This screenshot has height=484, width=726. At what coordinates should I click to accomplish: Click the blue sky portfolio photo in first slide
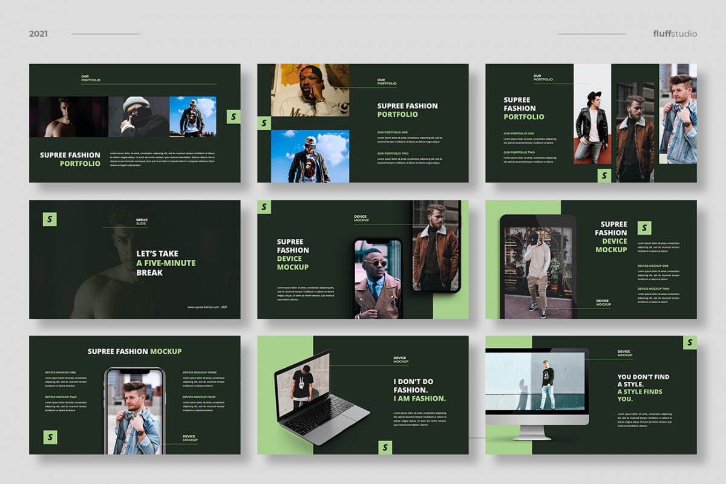(193, 117)
